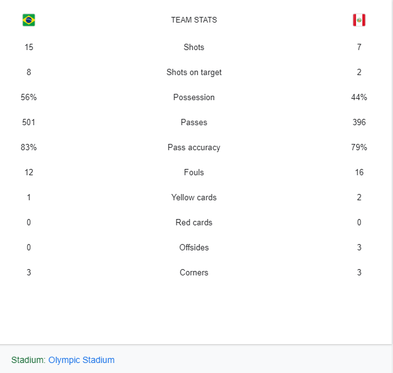This screenshot has height=373, width=393.
Task: Select the Shots on target label
Action: (x=194, y=72)
